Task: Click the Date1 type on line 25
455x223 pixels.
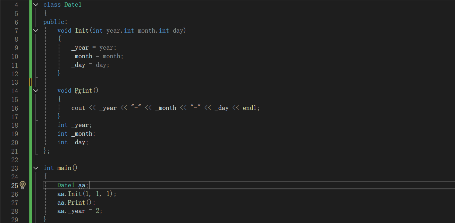Action: click(66, 185)
